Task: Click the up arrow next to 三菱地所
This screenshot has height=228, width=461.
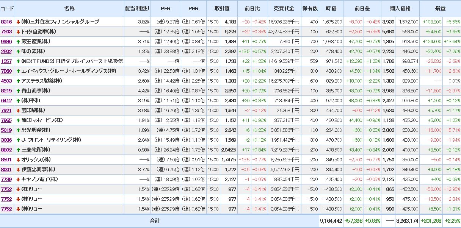Action: click(18, 150)
